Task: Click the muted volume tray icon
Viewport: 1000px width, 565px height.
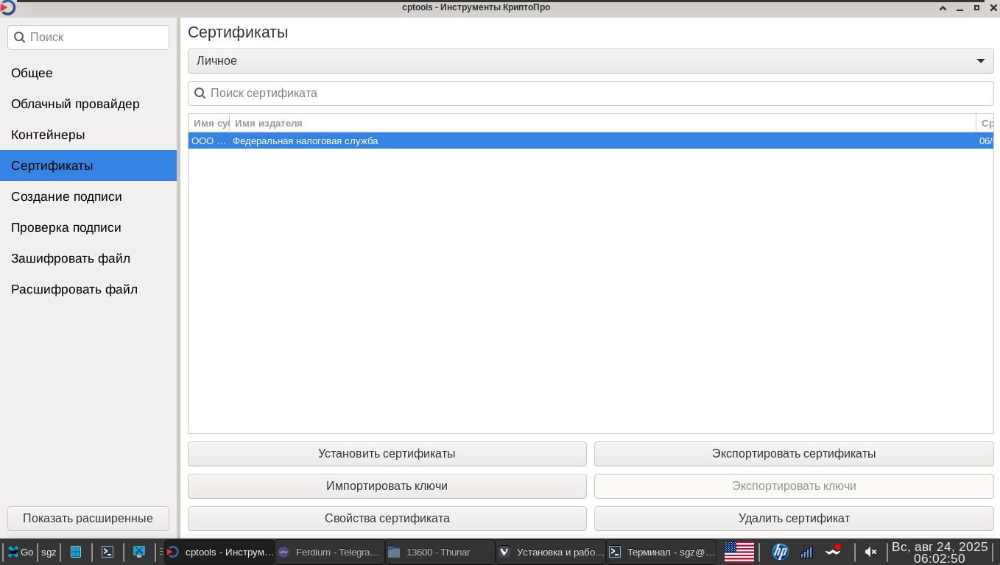Action: [x=870, y=552]
